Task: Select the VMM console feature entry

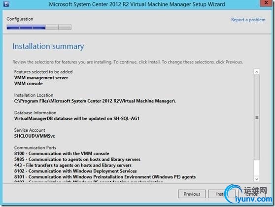Action: pyautogui.click(x=29, y=84)
